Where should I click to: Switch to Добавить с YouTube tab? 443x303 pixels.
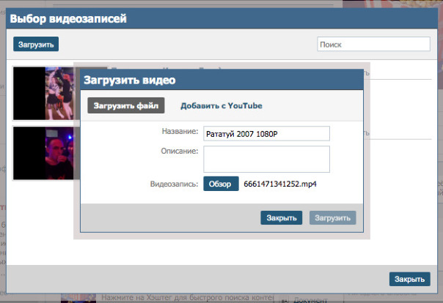[x=221, y=105]
